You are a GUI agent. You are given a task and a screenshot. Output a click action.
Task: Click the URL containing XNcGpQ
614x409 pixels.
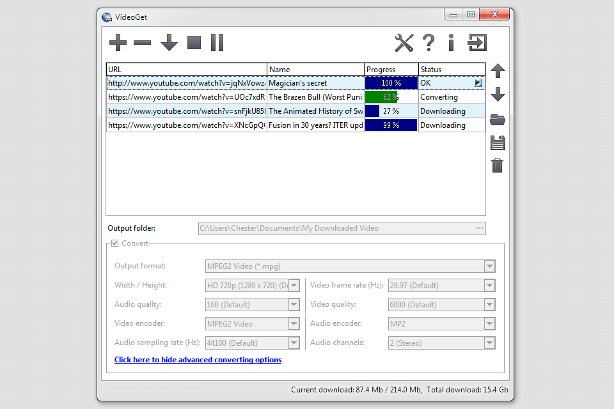tap(187, 125)
